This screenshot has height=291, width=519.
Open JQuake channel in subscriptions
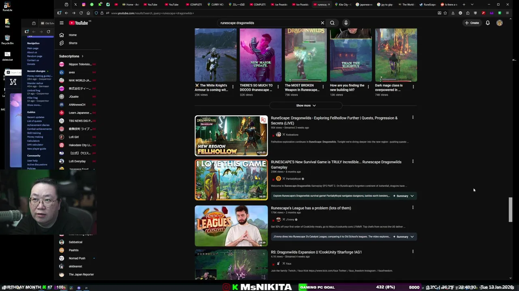point(77,97)
